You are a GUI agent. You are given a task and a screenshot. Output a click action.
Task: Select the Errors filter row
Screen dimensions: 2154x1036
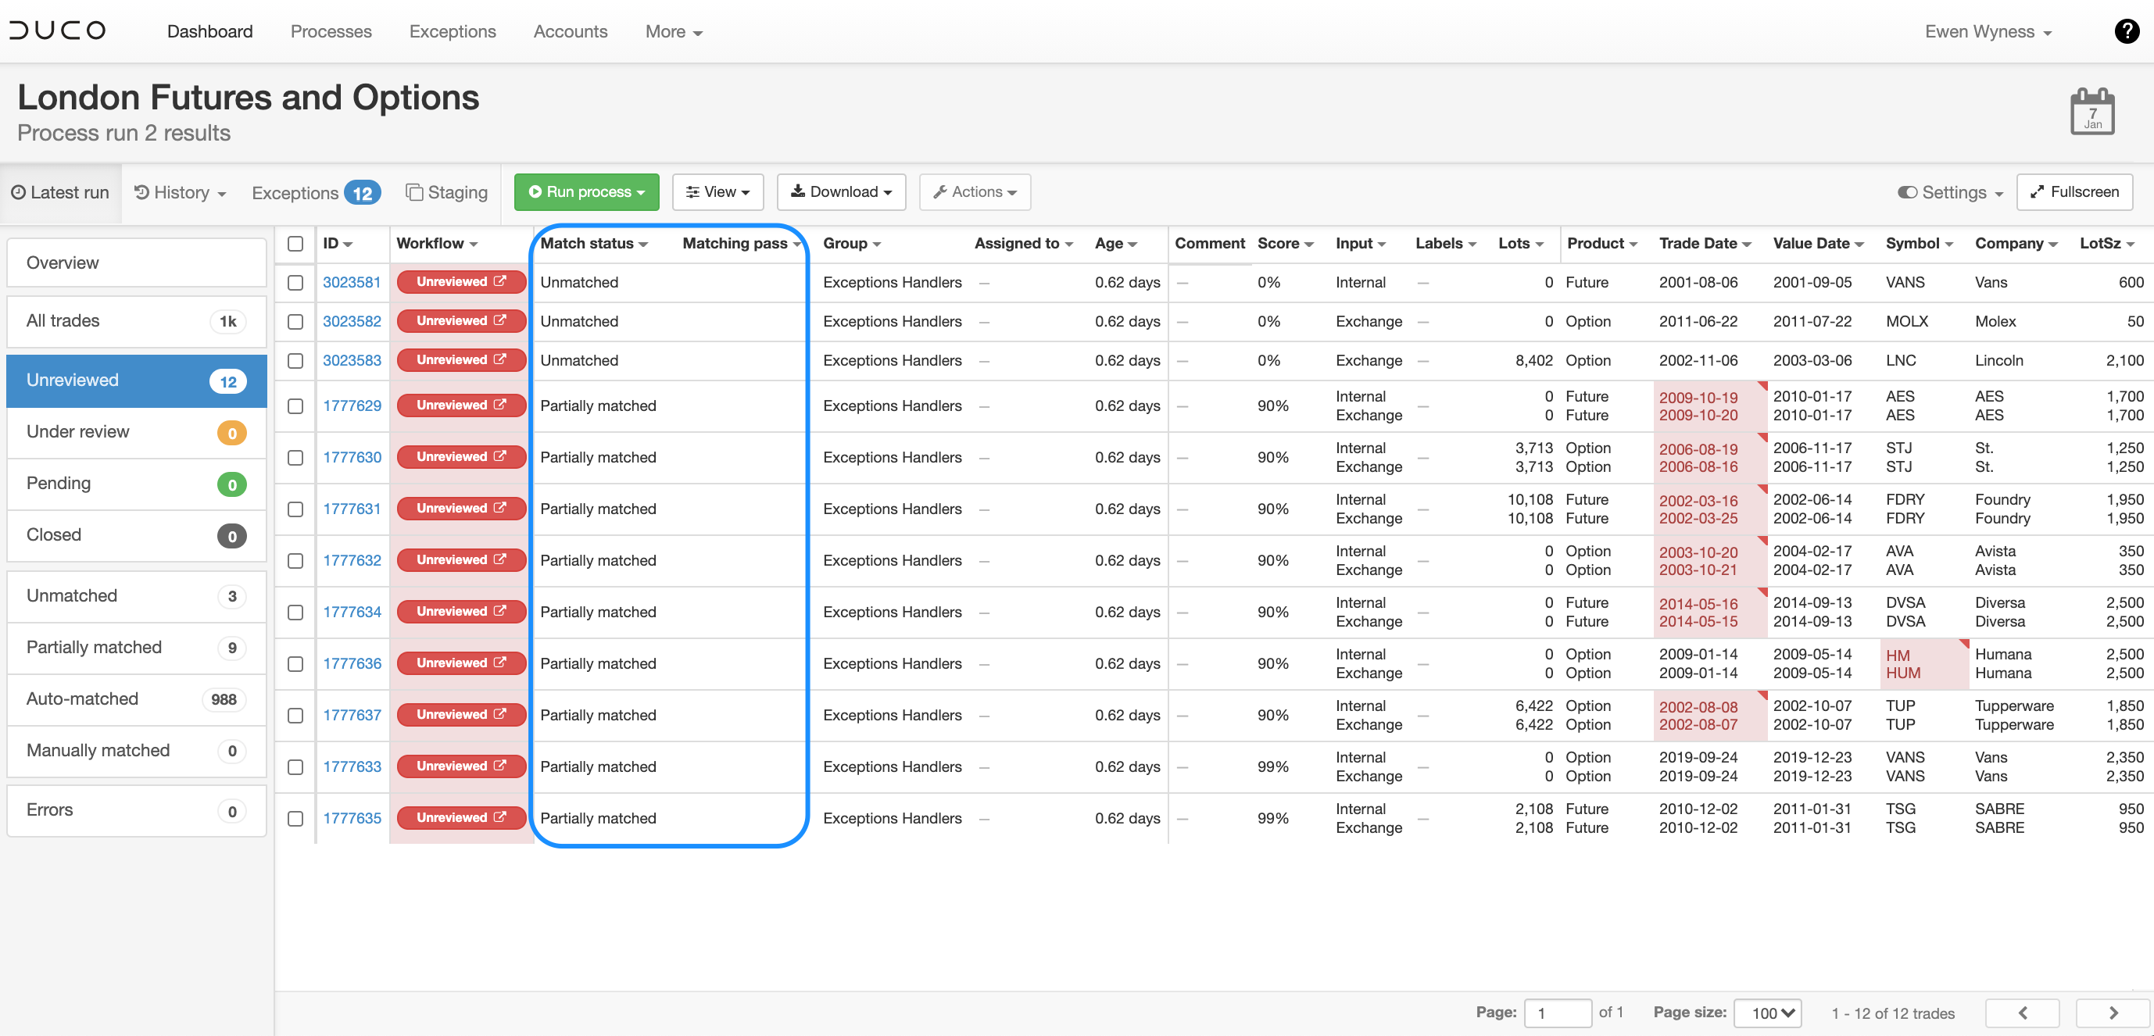(x=136, y=810)
